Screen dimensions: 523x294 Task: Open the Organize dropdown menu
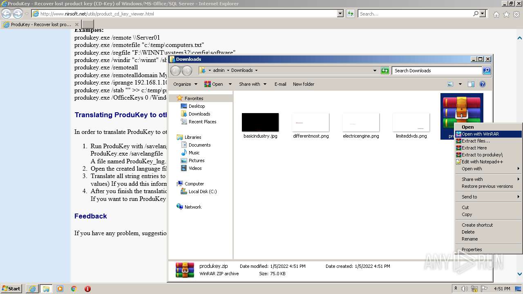click(185, 84)
